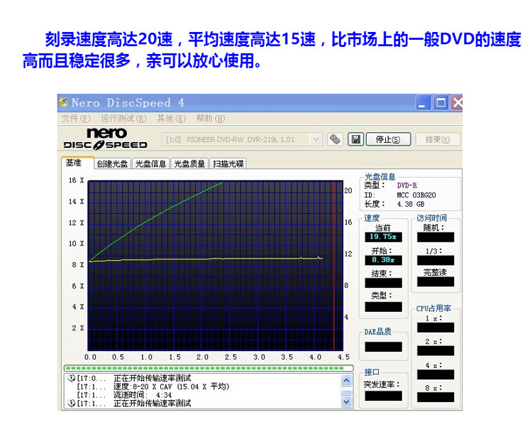532x432 pixels.
Task: Click the options wrench icon button
Action: point(335,139)
